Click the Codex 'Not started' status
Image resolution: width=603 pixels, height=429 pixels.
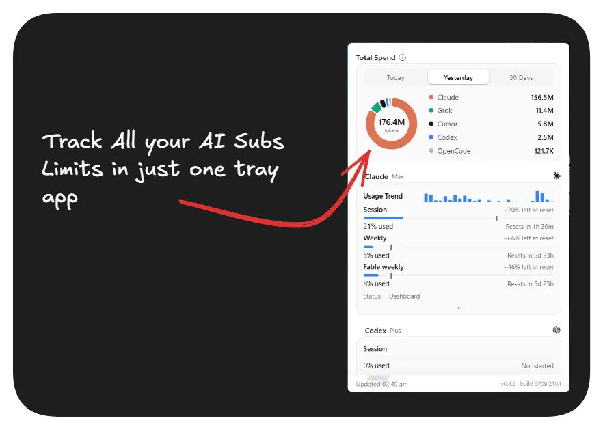coord(537,366)
